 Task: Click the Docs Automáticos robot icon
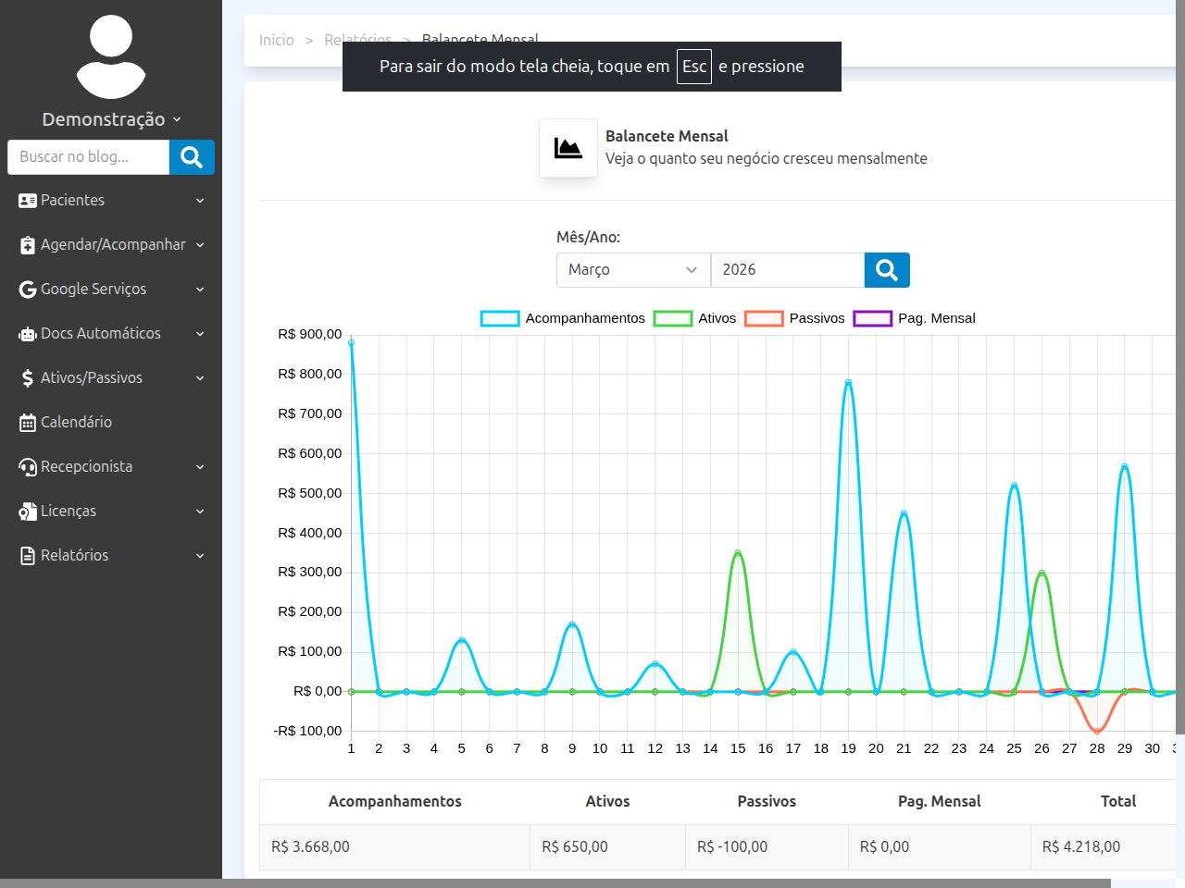28,334
